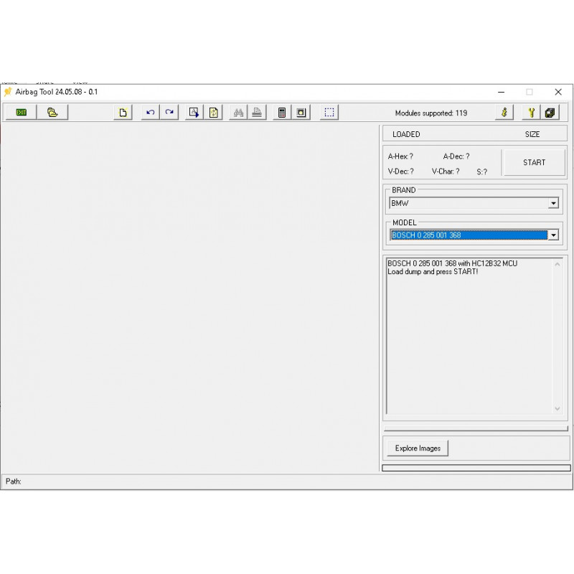
Task: Click the Explore Images button
Action: point(417,448)
